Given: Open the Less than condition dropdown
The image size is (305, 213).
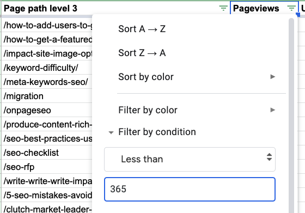Looking at the screenshot, I should [190, 159].
